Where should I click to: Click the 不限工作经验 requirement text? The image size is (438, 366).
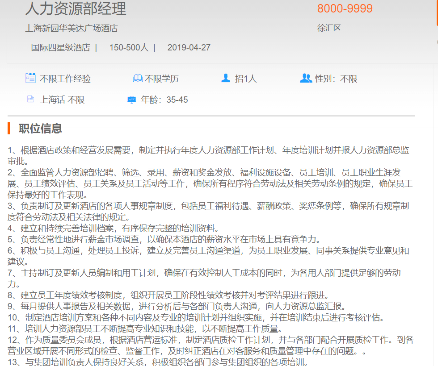65,79
